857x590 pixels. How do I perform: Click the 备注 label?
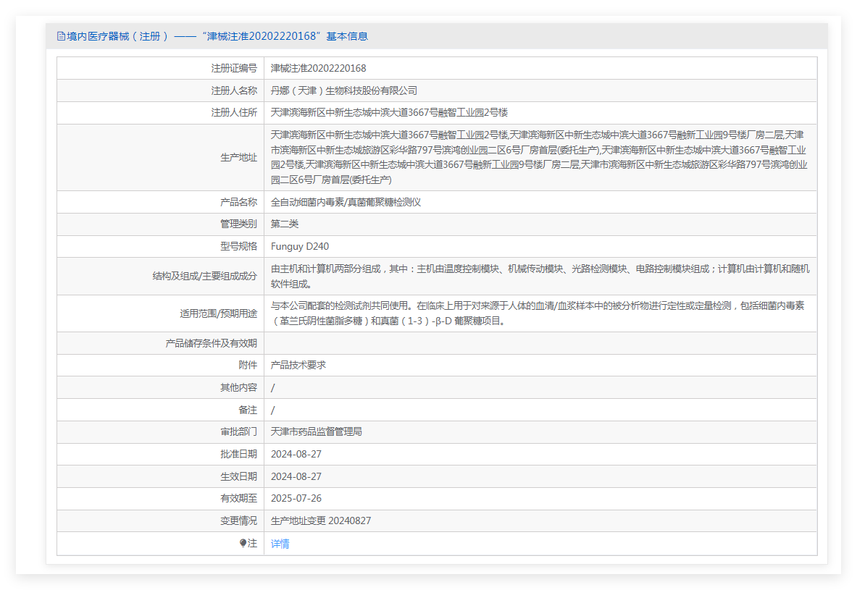click(248, 410)
